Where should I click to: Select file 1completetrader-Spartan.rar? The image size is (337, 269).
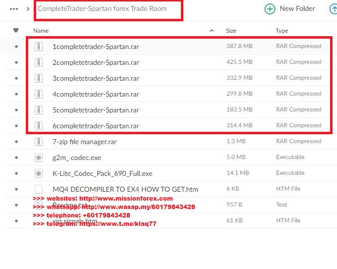coord(96,47)
